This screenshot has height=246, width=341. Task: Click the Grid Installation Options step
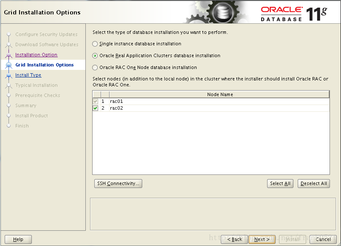[45, 65]
